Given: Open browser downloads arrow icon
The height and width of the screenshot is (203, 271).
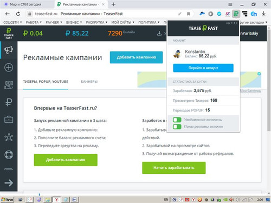Looking at the screenshot, I should pos(263,14).
